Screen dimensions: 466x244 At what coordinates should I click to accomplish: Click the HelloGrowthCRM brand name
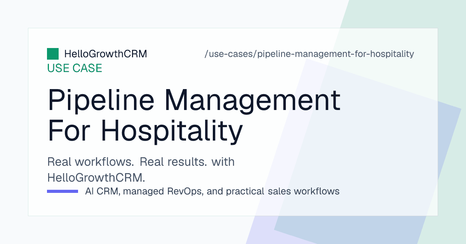106,54
